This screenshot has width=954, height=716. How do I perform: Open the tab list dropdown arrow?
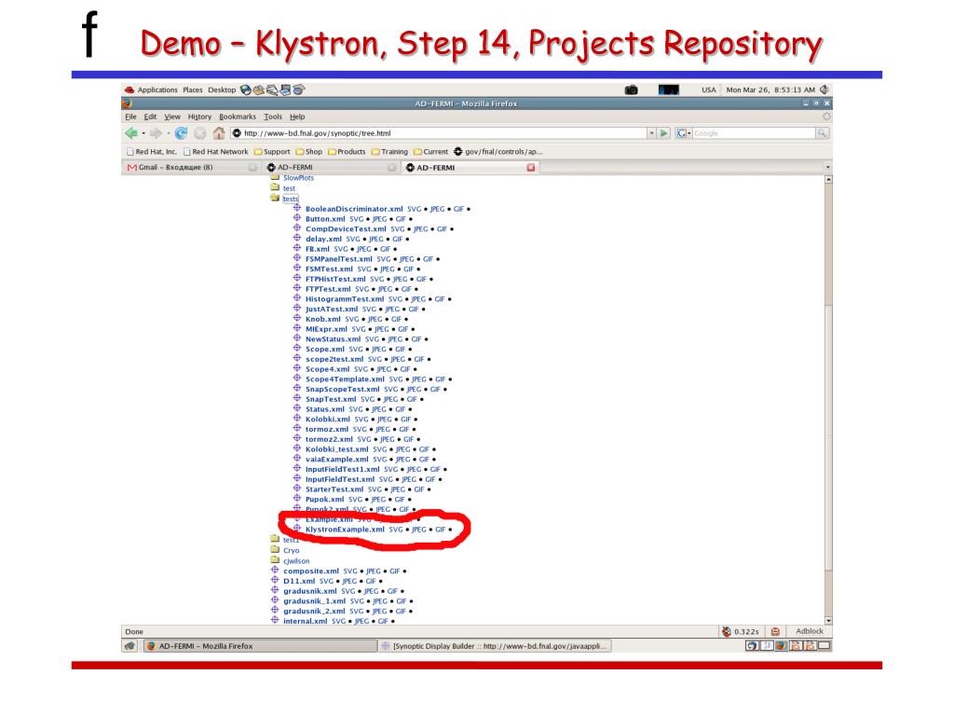click(827, 168)
